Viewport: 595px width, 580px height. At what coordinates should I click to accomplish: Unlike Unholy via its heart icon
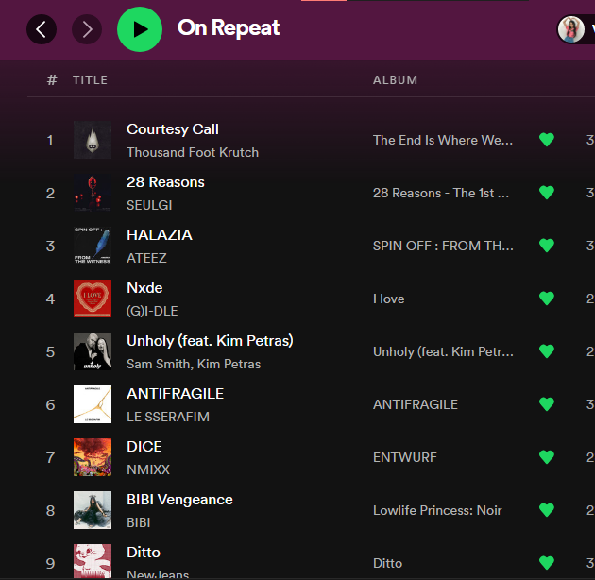pos(547,351)
